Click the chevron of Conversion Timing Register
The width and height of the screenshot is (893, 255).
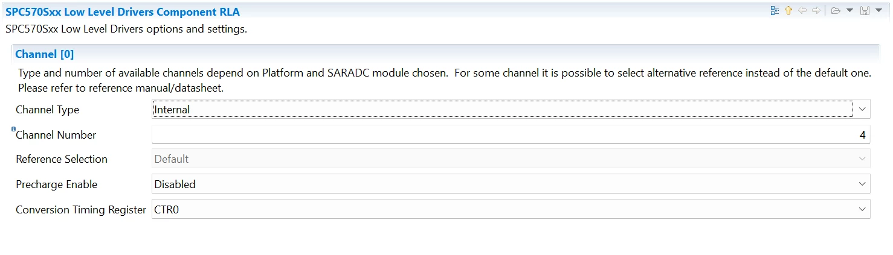point(862,209)
